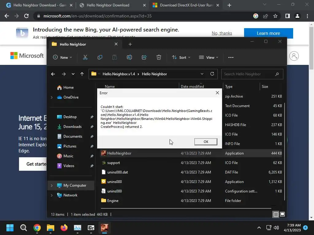Switch to details view icon in status bar

[x=276, y=214]
